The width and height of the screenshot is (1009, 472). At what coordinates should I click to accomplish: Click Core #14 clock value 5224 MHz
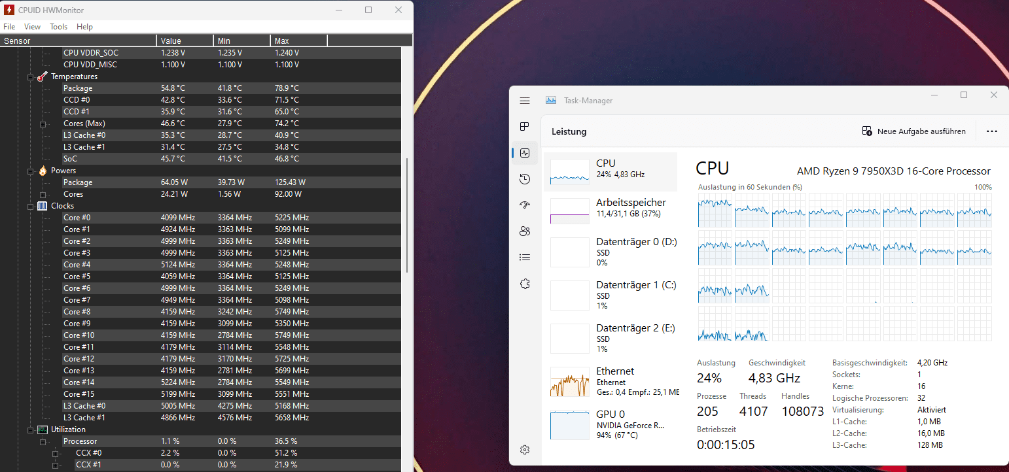click(178, 382)
